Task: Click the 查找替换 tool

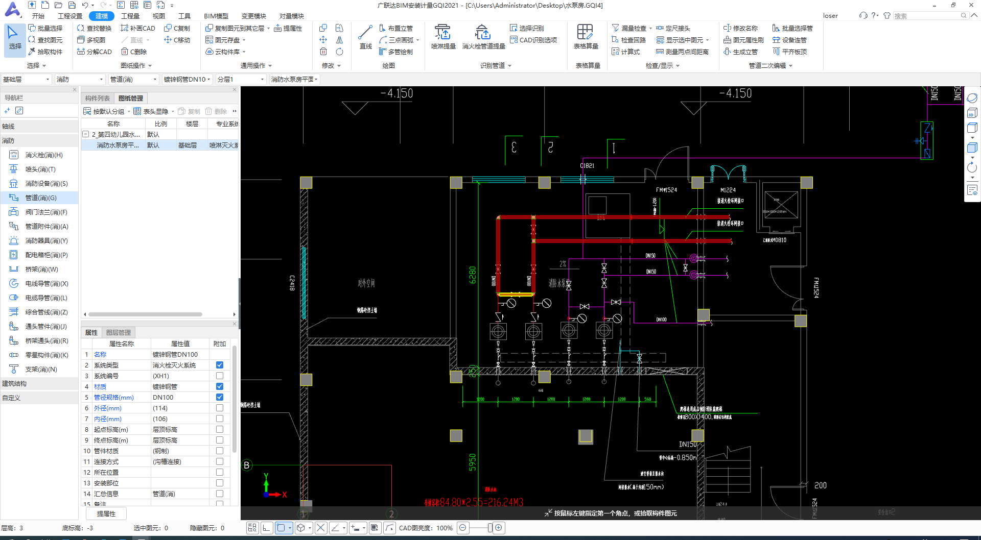Action: [94, 28]
